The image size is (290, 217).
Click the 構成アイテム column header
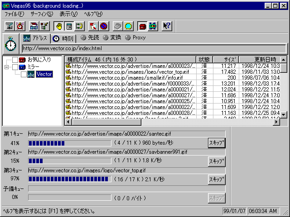click(130, 59)
